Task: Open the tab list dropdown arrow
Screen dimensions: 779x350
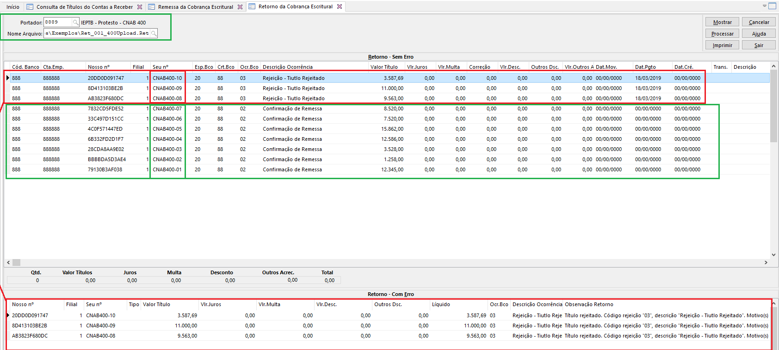Action: (764, 6)
